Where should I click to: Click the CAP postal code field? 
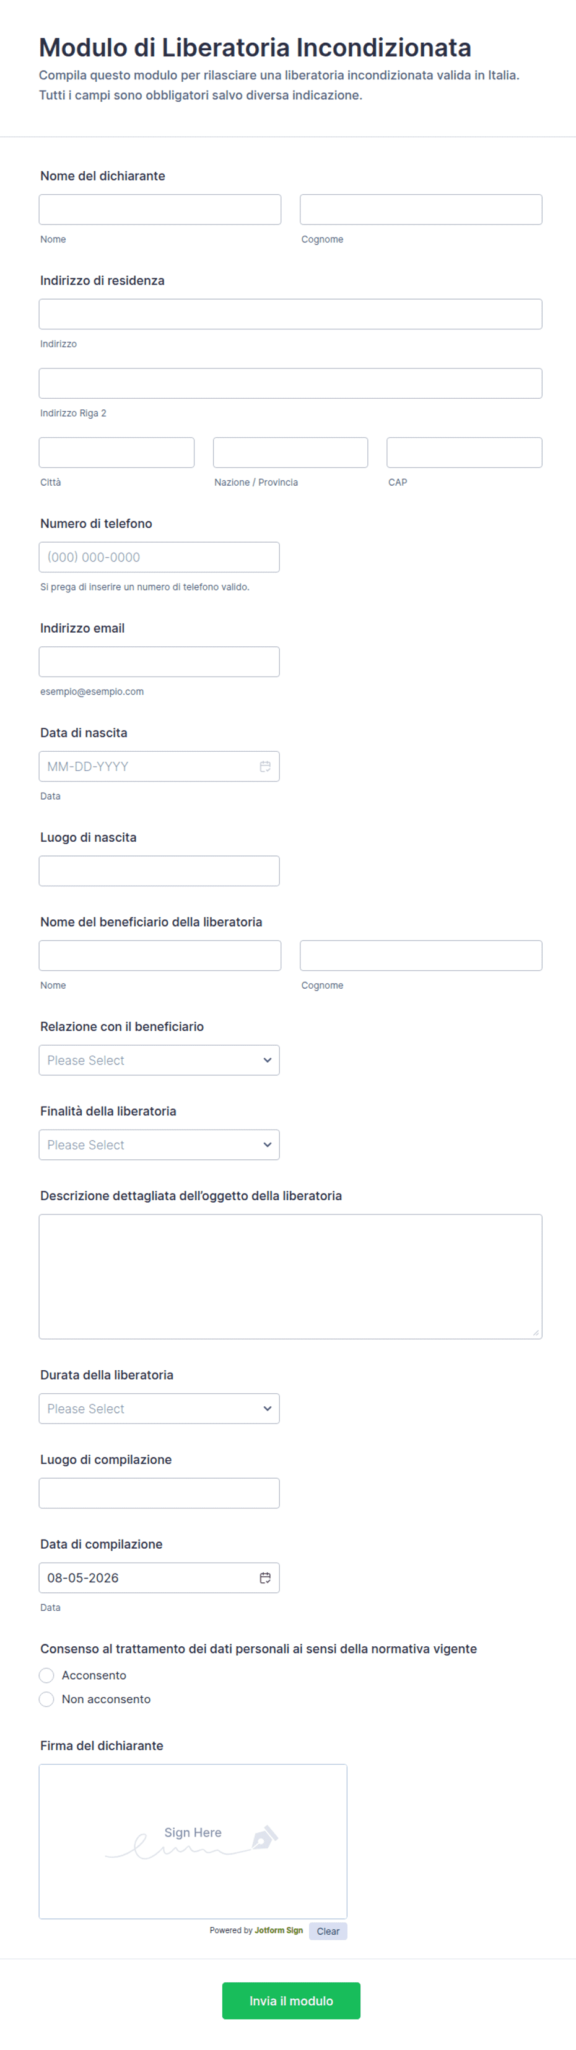(x=464, y=452)
